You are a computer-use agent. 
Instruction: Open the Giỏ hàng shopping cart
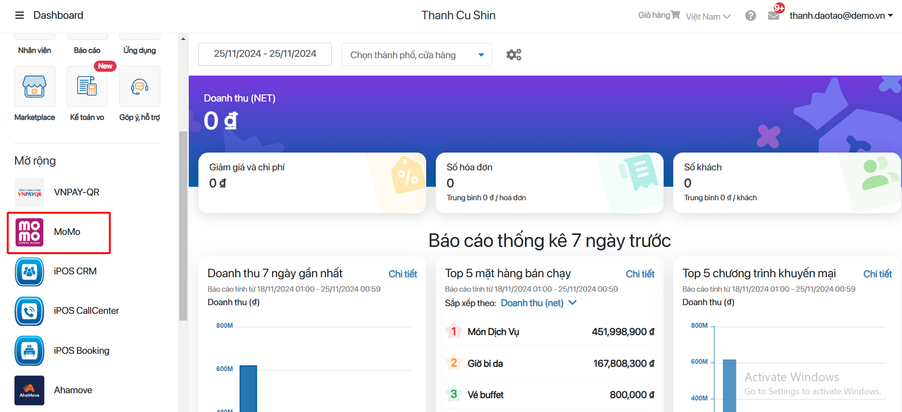click(x=659, y=15)
